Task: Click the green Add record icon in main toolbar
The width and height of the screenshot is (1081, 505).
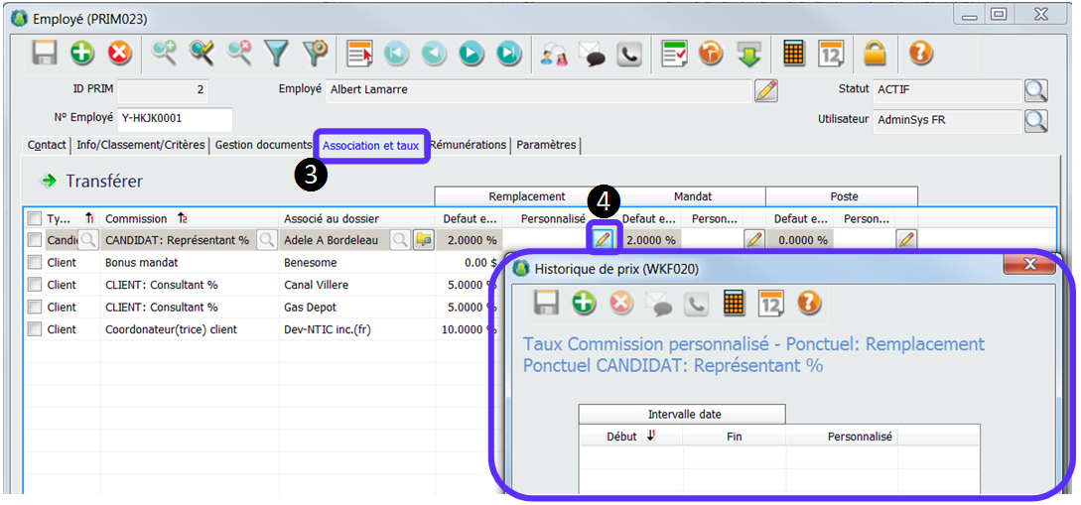Action: (x=82, y=54)
